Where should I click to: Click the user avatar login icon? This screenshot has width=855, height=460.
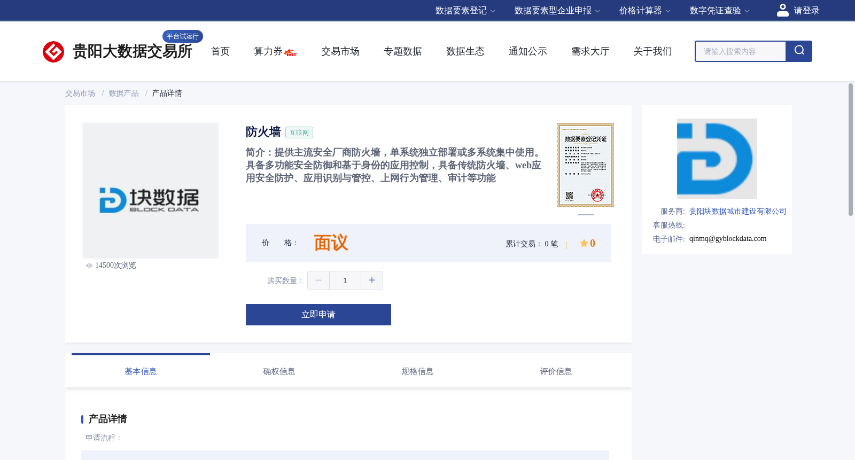point(783,10)
